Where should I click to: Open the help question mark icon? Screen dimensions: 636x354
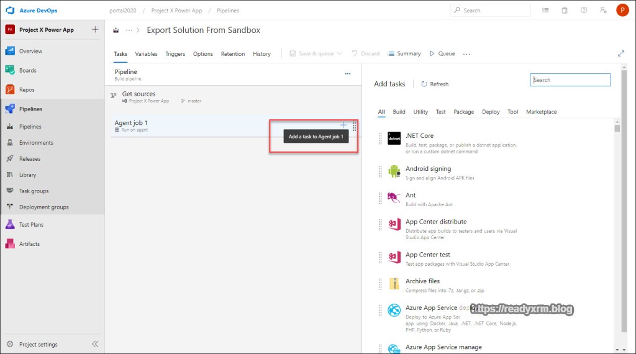tap(583, 10)
